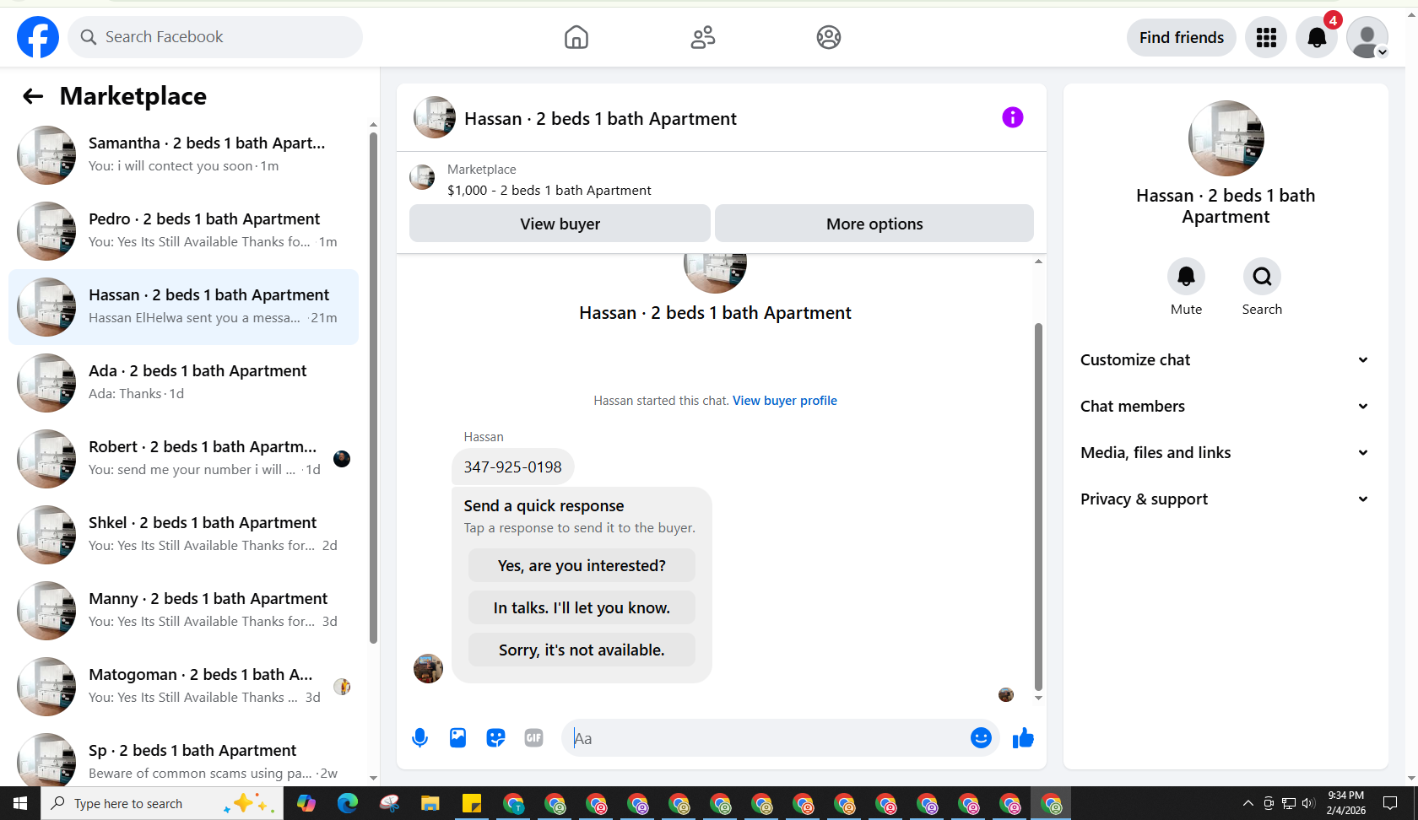The height and width of the screenshot is (820, 1418).
Task: Mute the Hassan conversation
Action: click(1186, 276)
